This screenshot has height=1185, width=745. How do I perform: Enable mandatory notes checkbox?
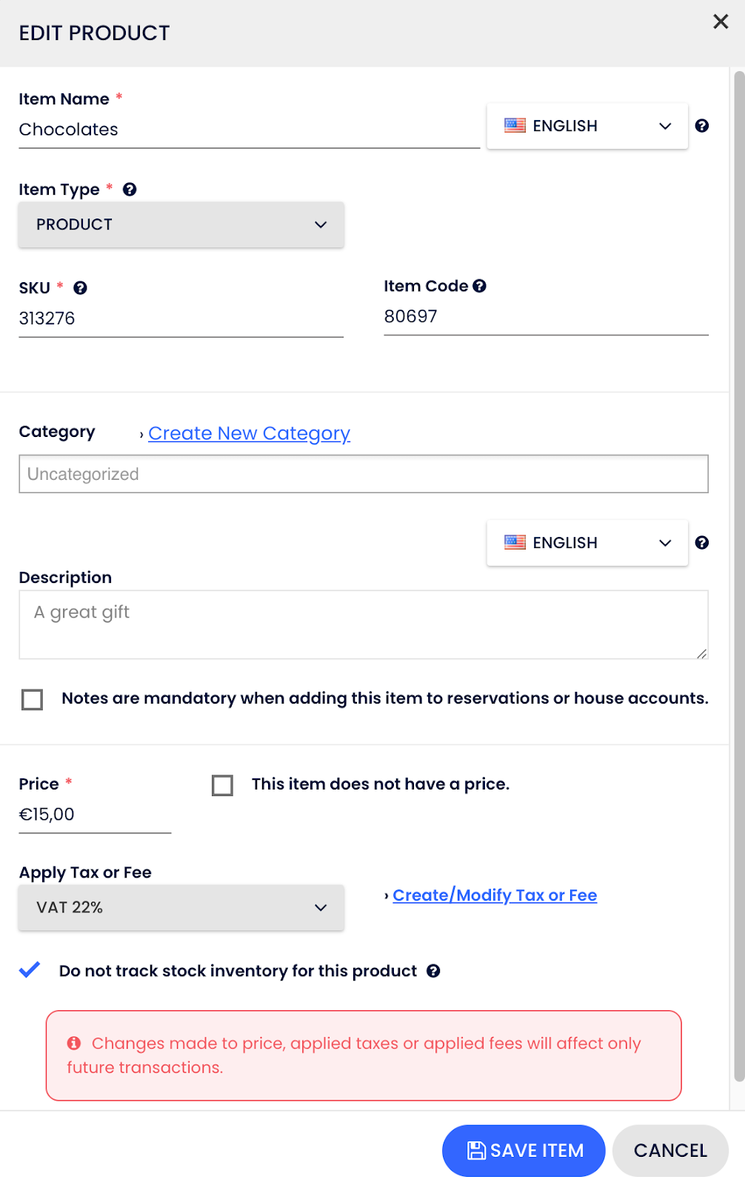(33, 699)
